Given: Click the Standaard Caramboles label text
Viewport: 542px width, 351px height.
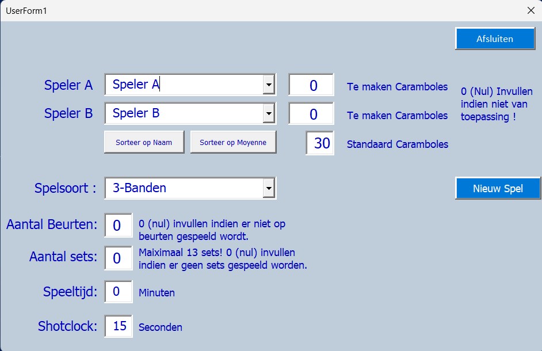Looking at the screenshot, I should pos(397,144).
